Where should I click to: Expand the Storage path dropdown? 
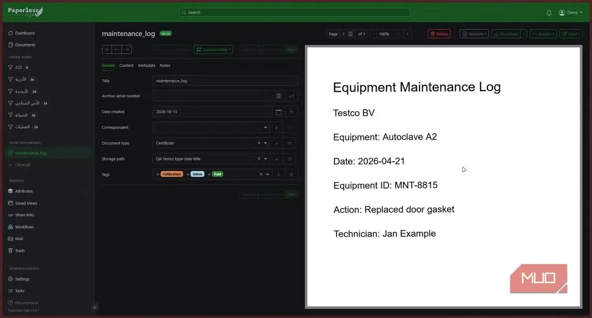pos(266,159)
